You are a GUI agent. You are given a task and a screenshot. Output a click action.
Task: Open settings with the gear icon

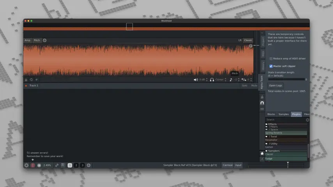tap(27, 165)
